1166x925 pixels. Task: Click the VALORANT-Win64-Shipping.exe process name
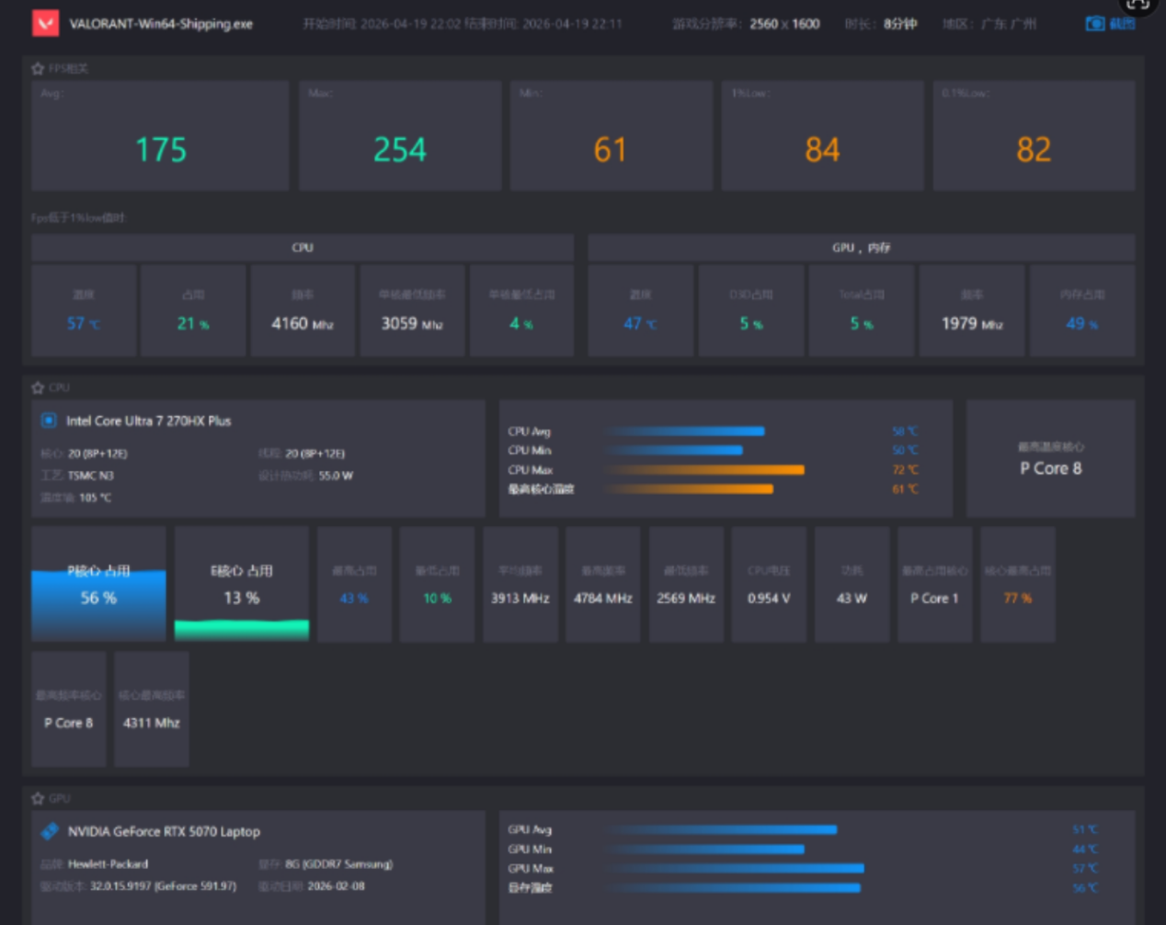(x=161, y=24)
